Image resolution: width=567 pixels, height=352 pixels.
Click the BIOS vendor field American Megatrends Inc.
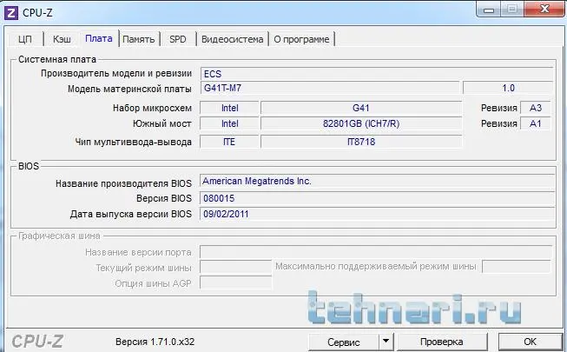(377, 181)
